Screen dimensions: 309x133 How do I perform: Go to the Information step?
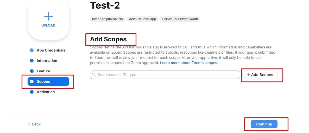(x=47, y=61)
